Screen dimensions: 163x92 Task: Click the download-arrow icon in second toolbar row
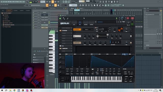click(x=106, y=5)
